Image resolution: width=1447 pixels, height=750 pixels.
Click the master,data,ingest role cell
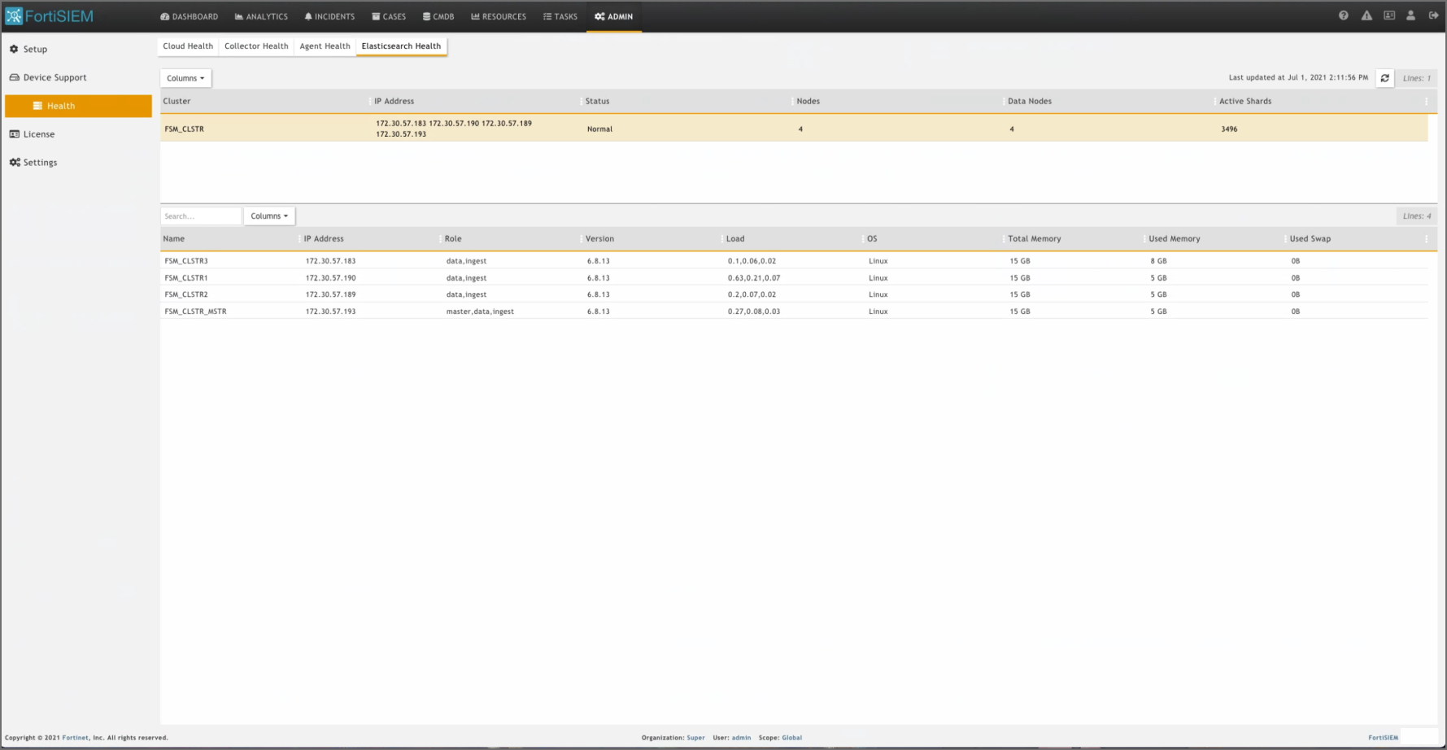coord(480,312)
